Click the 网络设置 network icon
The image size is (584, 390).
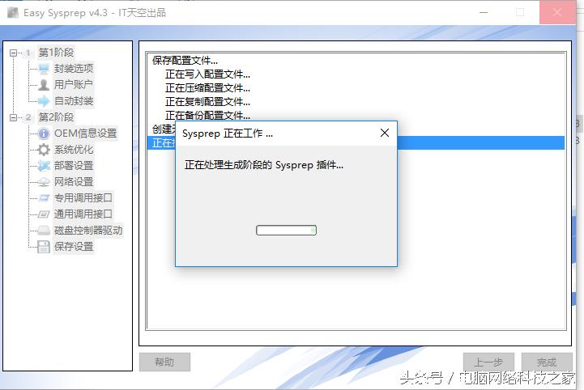tap(44, 182)
